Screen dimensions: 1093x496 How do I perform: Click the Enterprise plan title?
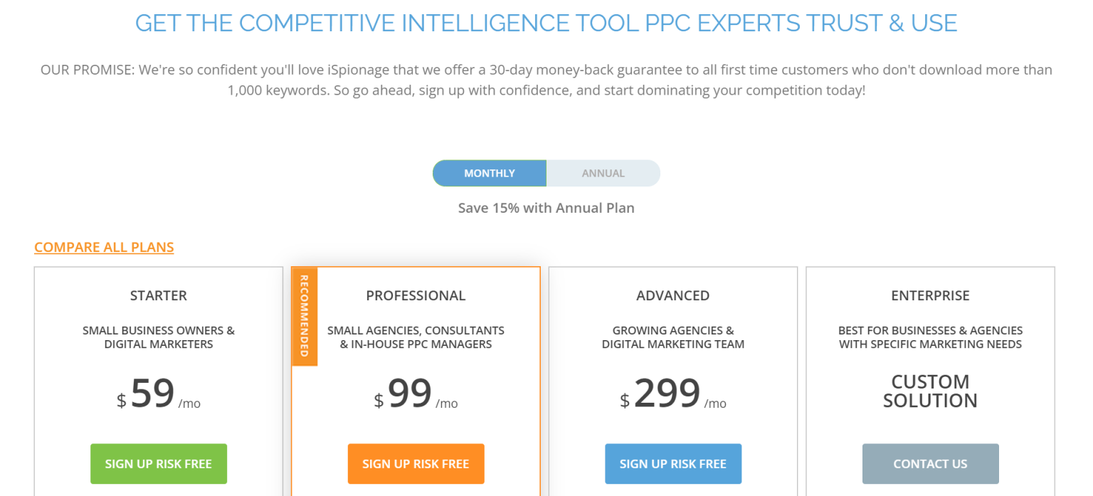pos(930,295)
